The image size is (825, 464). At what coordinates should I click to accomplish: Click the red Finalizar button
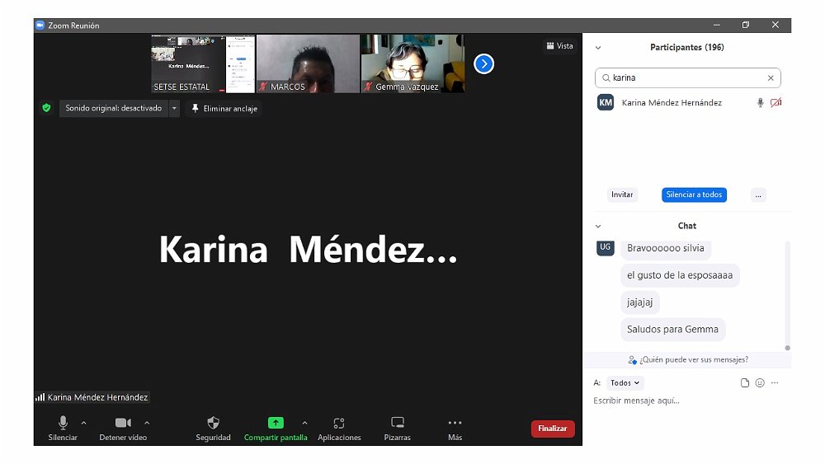click(552, 429)
